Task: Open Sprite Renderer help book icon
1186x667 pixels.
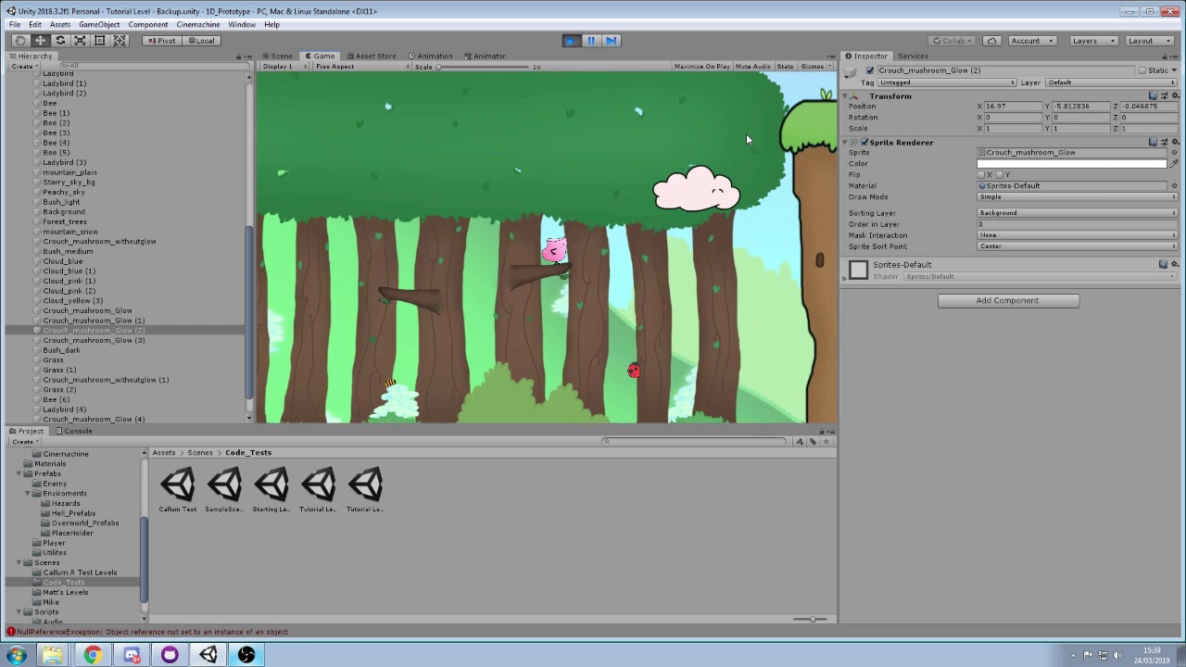Action: [x=1153, y=143]
